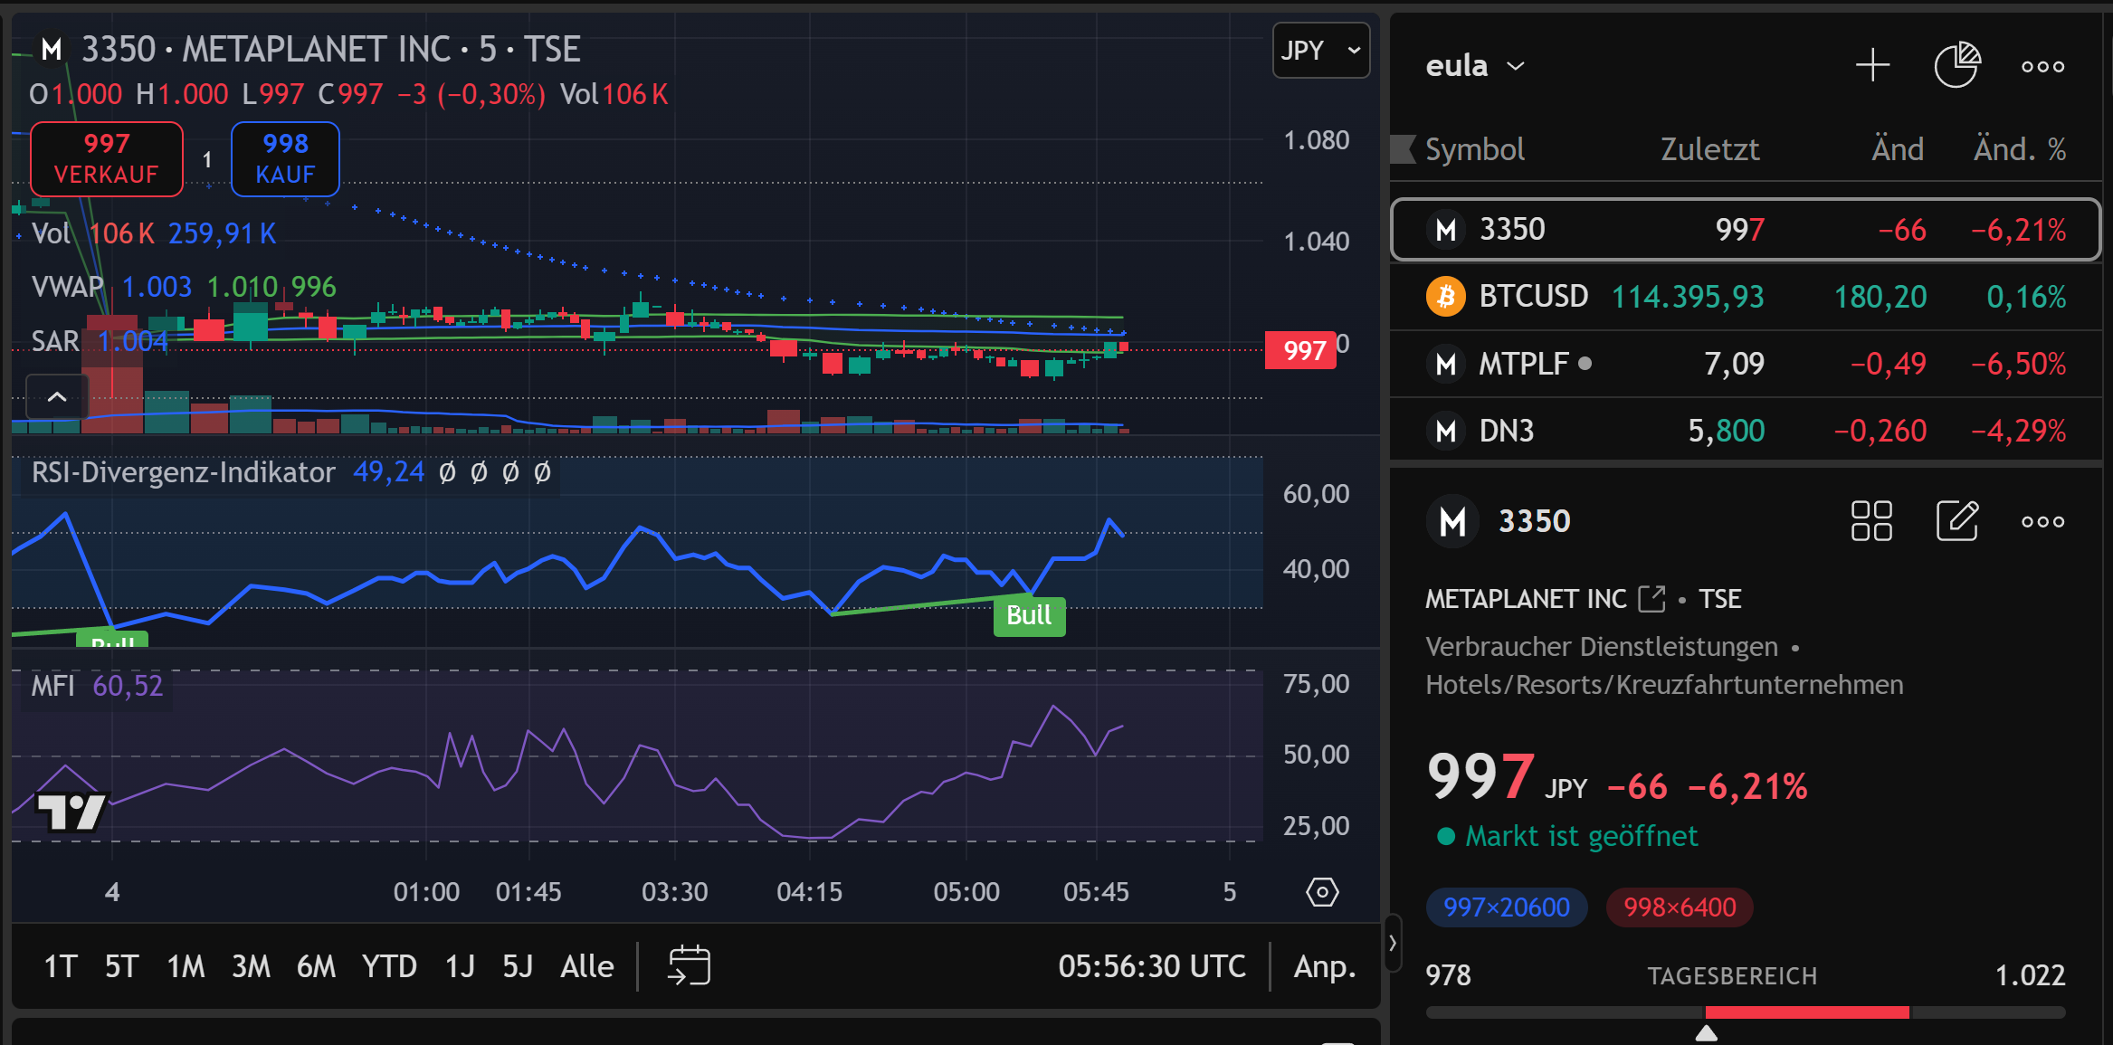Click the red 997 price label on axis
This screenshot has width=2113, height=1045.
[x=1300, y=350]
